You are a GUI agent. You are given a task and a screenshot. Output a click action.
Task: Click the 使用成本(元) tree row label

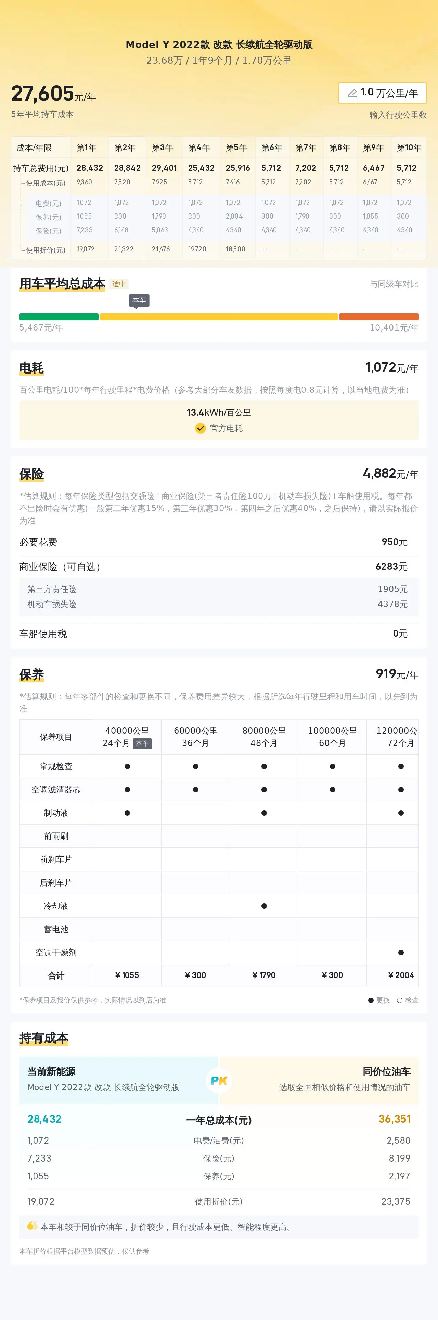click(46, 183)
